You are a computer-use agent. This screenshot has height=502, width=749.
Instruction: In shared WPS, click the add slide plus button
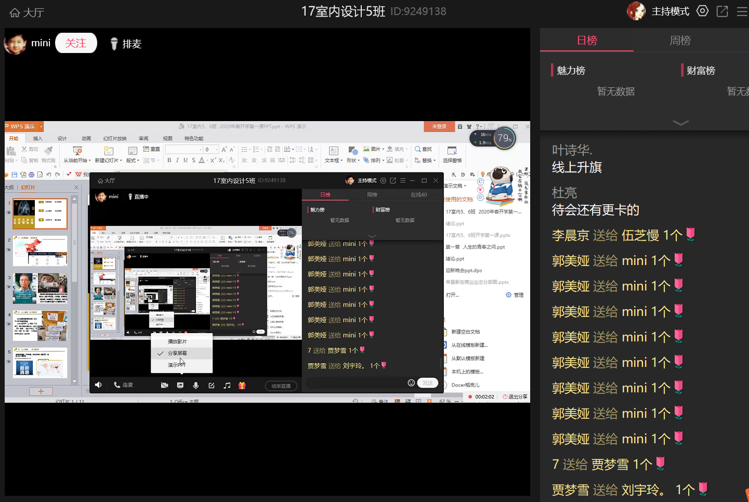click(41, 391)
